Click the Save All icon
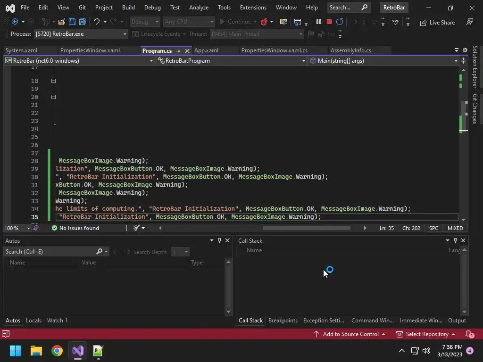The width and height of the screenshot is (483, 362). 82,22
